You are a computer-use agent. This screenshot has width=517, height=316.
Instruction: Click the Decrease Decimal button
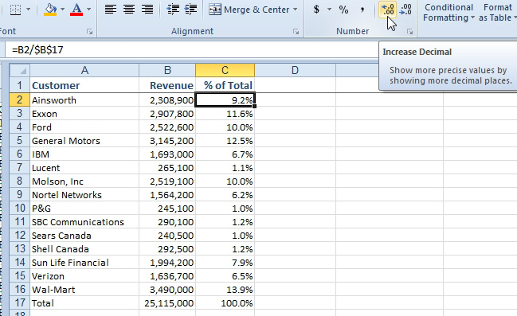pyautogui.click(x=405, y=10)
